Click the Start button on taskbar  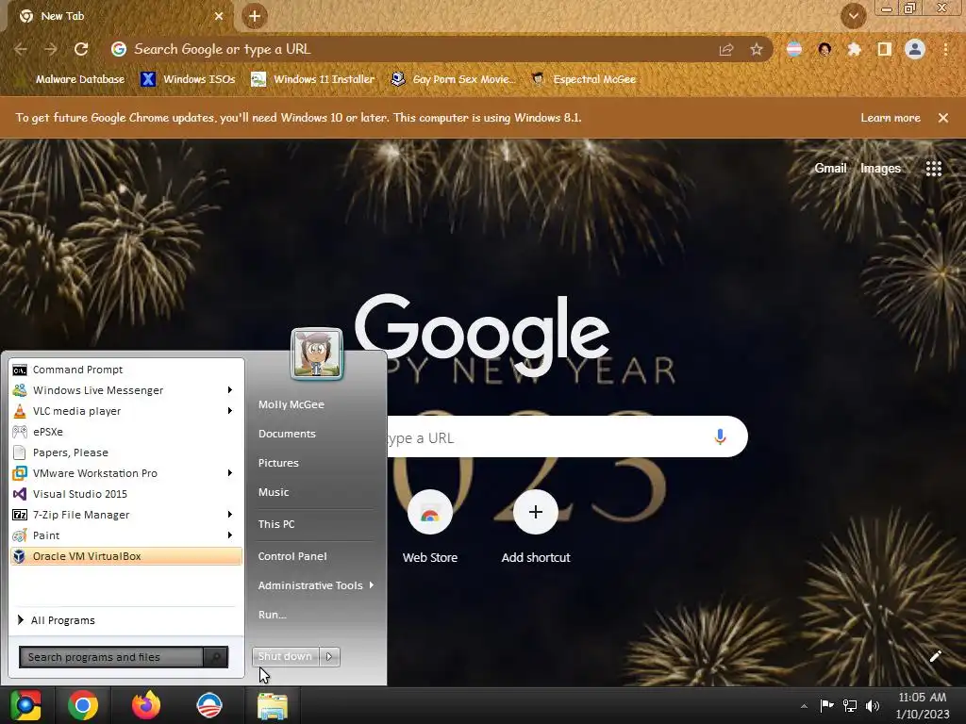pos(25,705)
